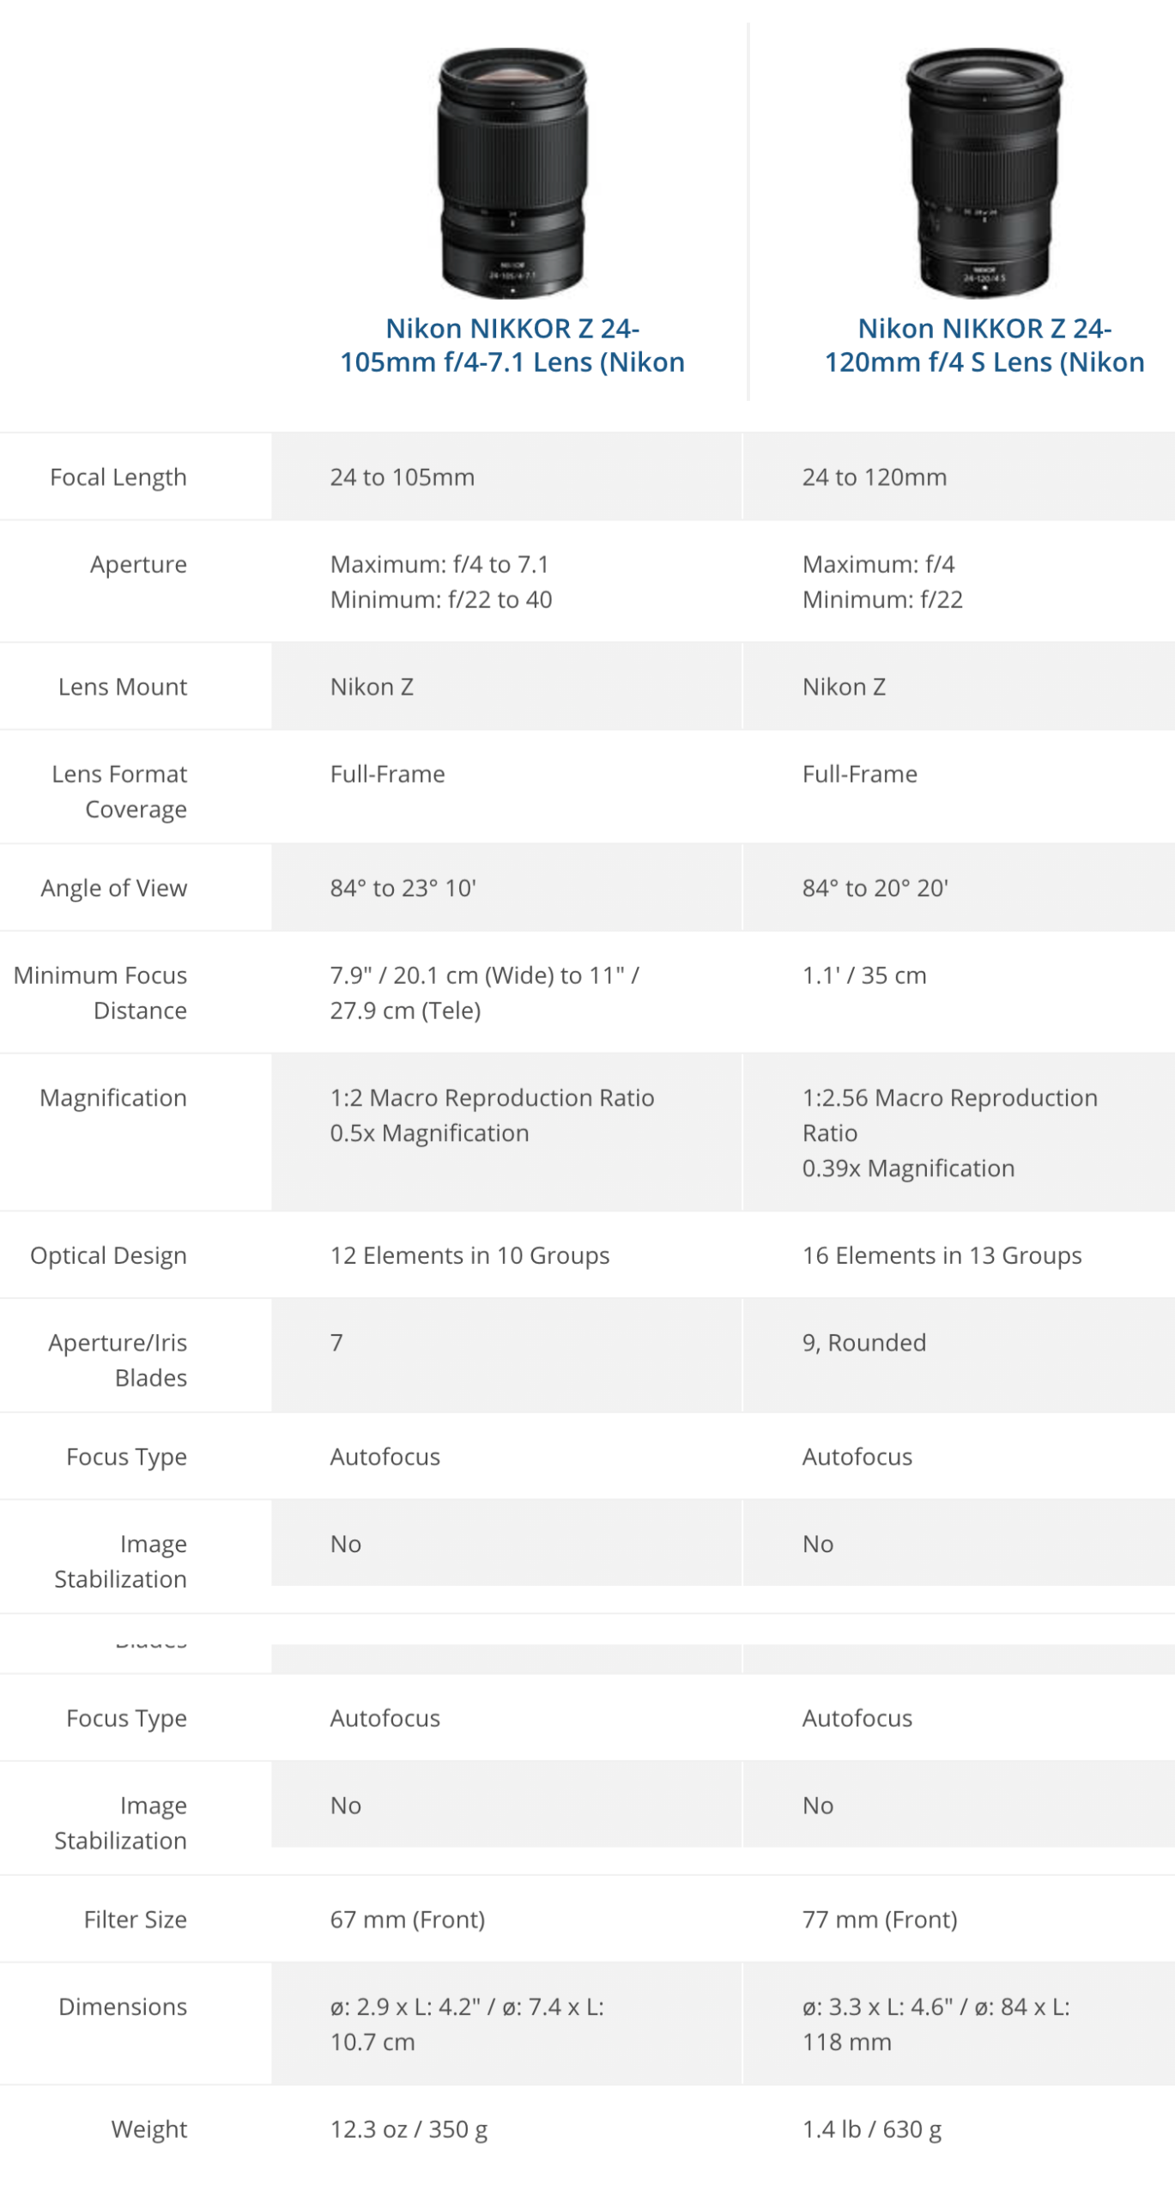This screenshot has height=2198, width=1175.
Task: Select the Aperture row label
Action: tap(138, 564)
